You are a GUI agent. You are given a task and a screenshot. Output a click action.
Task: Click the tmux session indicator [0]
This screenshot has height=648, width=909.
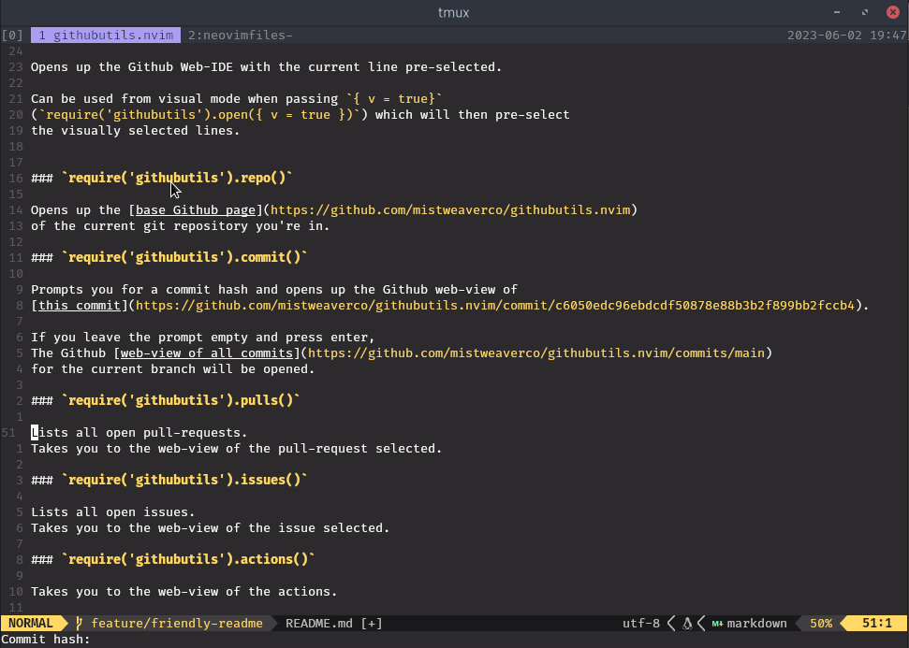point(12,36)
